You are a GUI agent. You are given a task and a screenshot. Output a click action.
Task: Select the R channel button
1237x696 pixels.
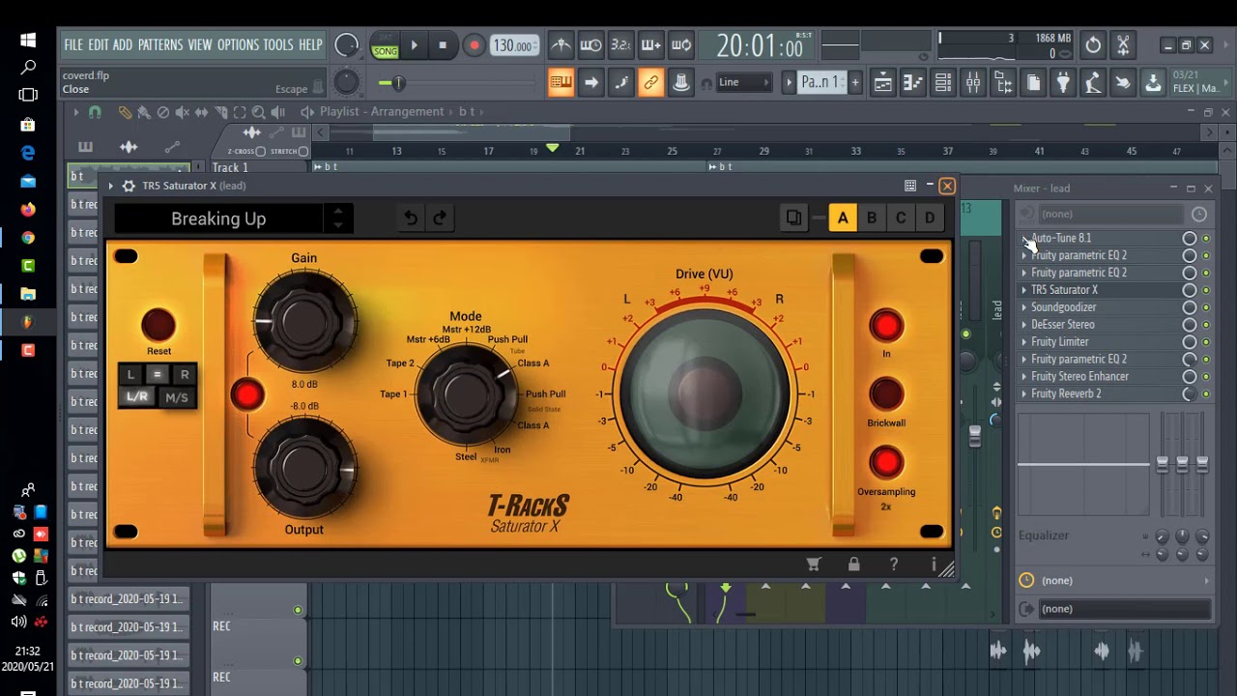(185, 374)
